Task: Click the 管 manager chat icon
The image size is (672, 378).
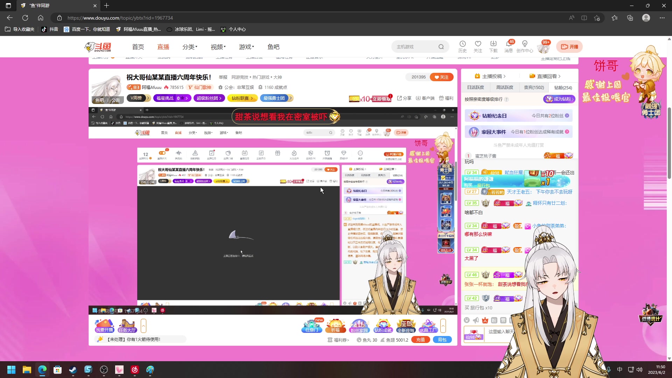Action: pyautogui.click(x=503, y=320)
